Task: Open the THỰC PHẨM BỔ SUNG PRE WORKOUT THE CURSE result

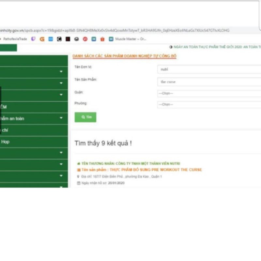Action: 156,170
